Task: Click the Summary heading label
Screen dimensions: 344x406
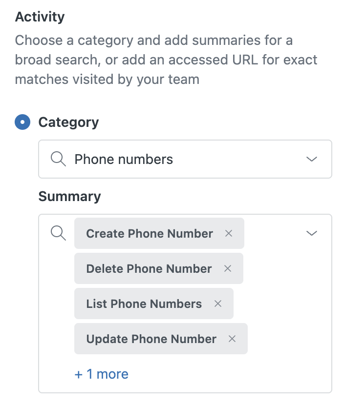Action: 69,196
